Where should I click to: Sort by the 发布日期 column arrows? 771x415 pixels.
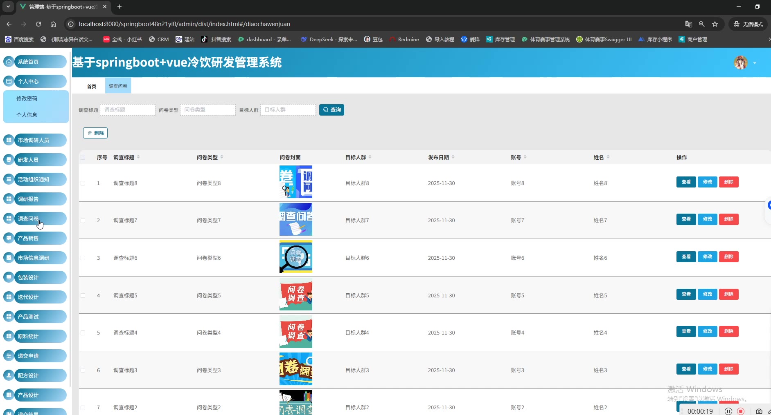pyautogui.click(x=453, y=157)
